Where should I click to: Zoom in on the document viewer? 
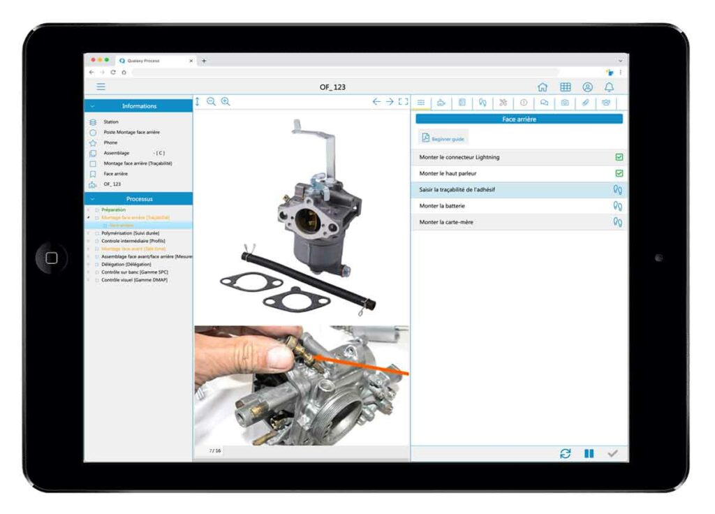(226, 102)
